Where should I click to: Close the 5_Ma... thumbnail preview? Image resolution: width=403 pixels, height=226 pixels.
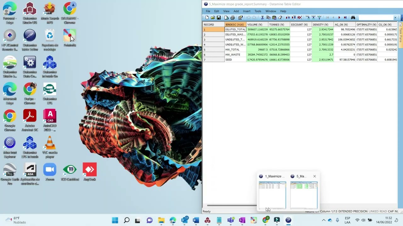pyautogui.click(x=315, y=176)
